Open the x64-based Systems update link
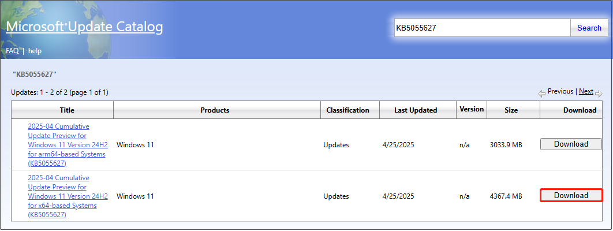 tap(66, 196)
